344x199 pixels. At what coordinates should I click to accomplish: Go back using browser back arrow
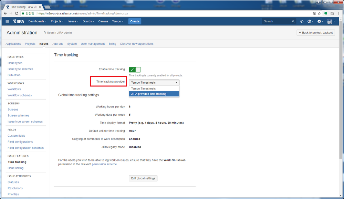tap(5, 13)
